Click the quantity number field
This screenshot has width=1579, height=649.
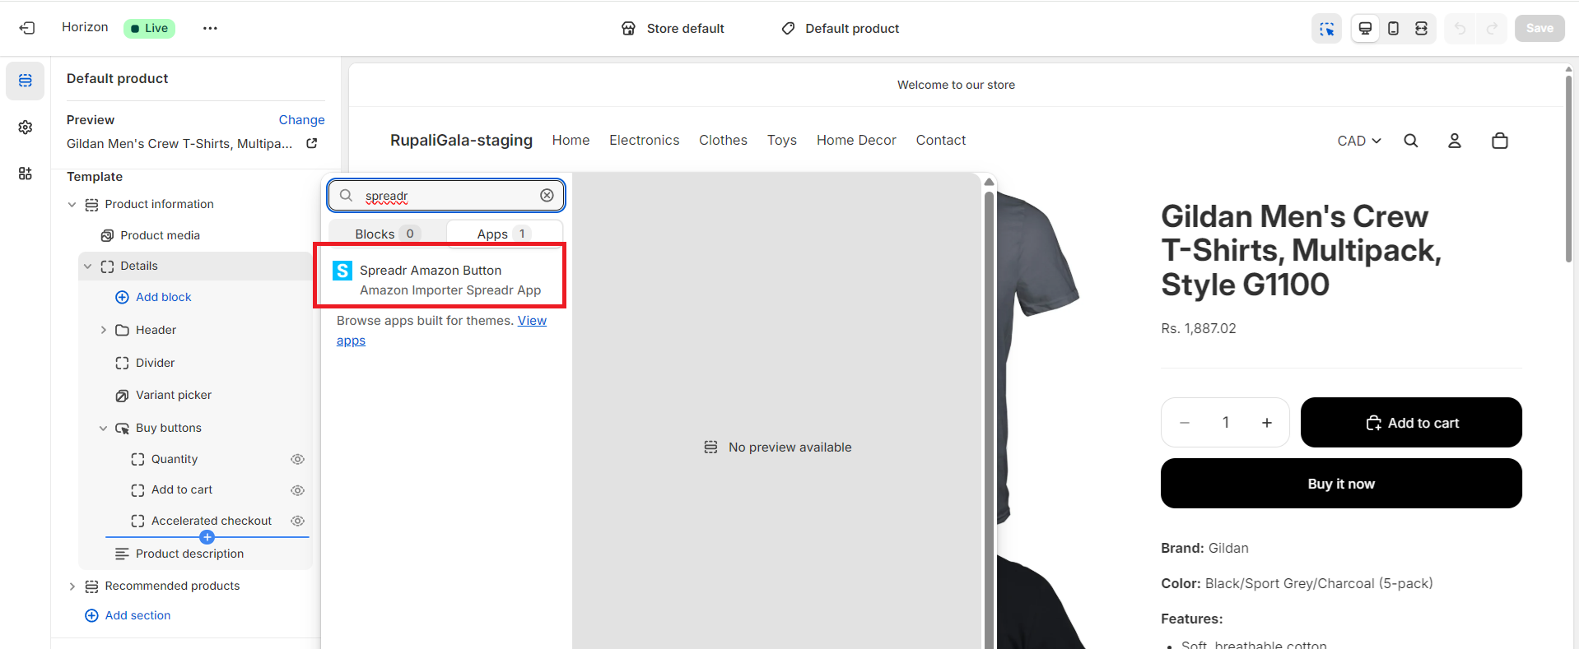1226,423
